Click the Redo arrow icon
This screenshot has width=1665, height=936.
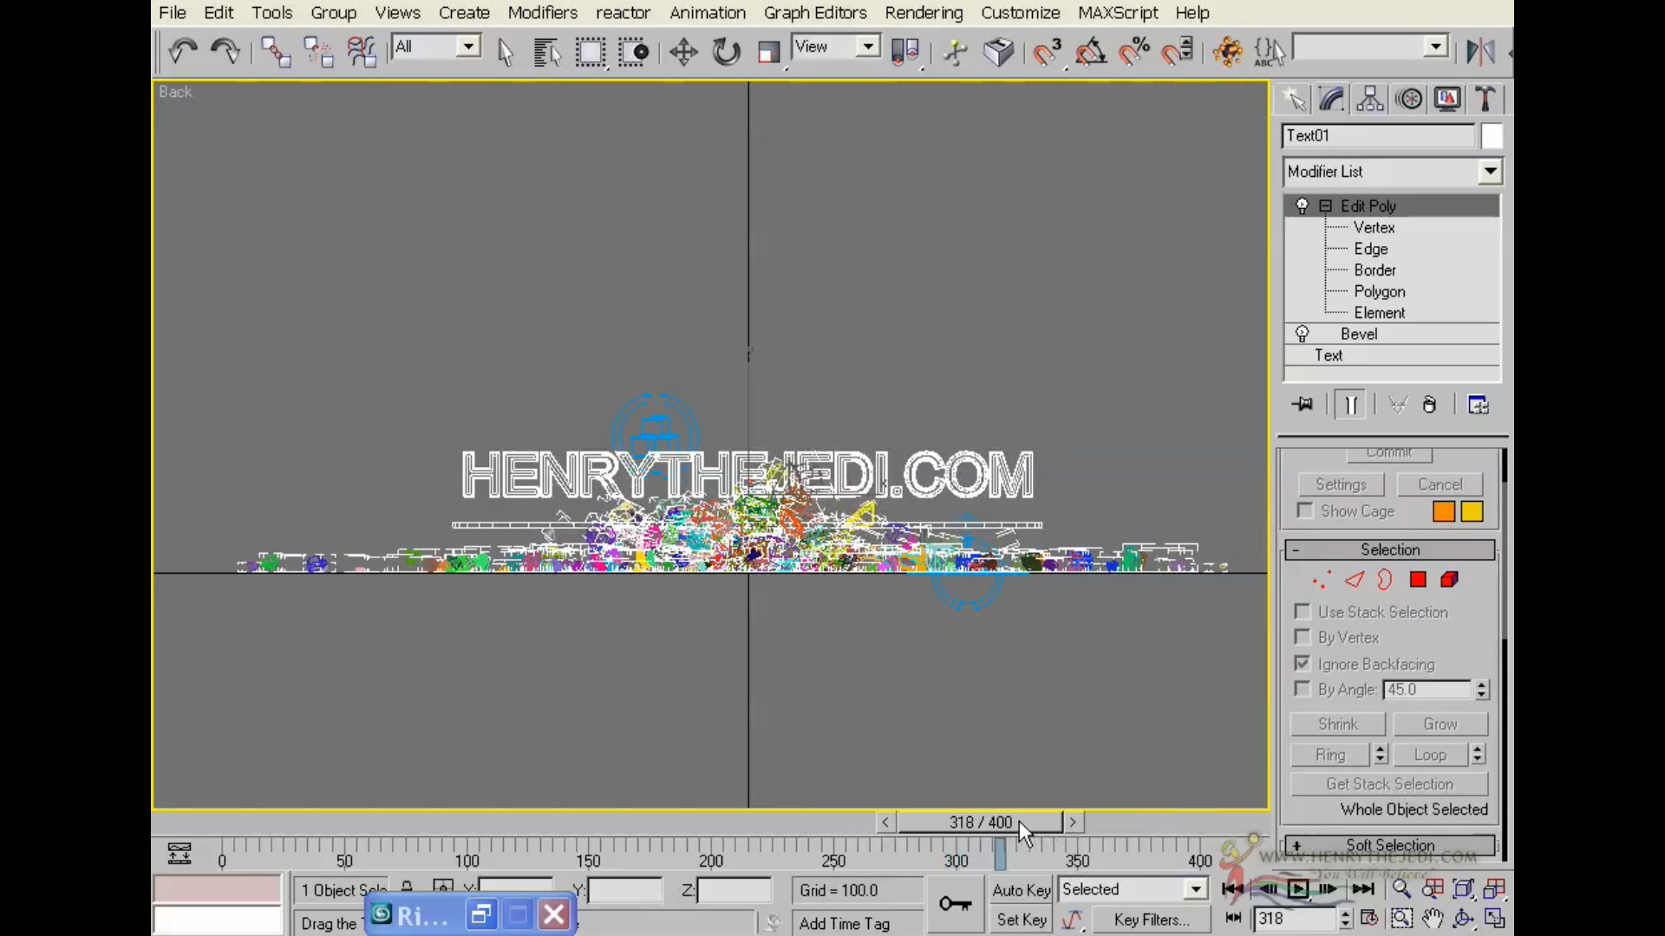pyautogui.click(x=225, y=51)
